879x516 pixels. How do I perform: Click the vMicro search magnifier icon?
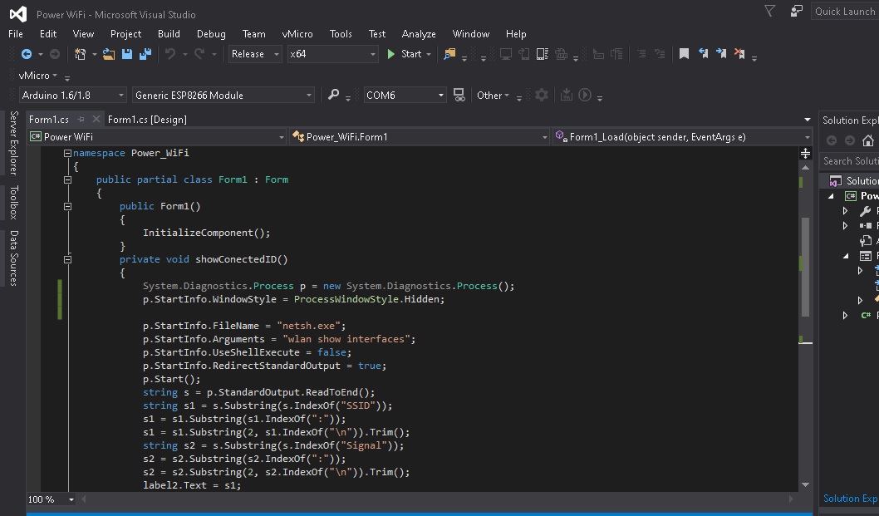[x=333, y=96]
